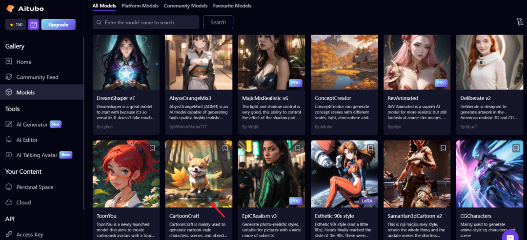Click the Cloud sidebar icon
Viewport: 527px width, 240px height.
click(x=9, y=203)
